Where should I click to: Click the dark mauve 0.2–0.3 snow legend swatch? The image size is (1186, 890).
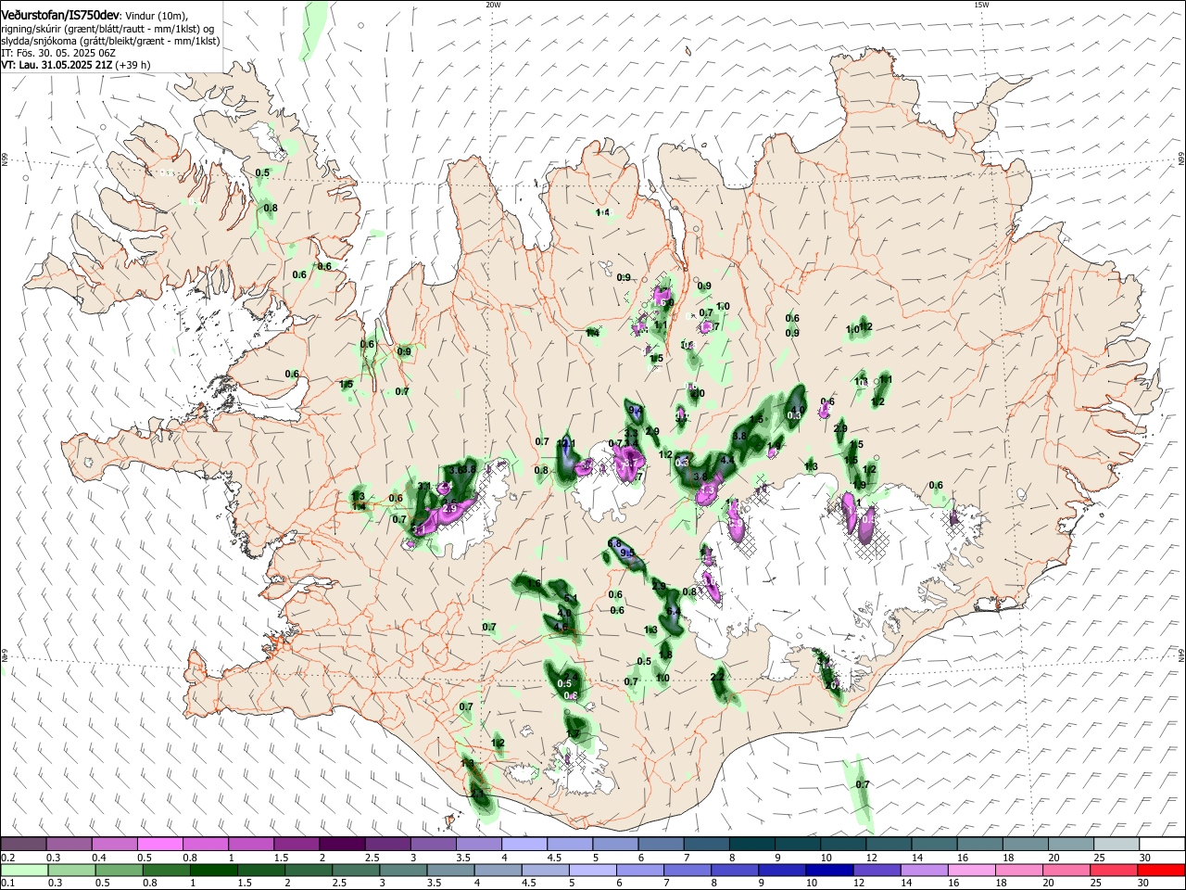(24, 844)
